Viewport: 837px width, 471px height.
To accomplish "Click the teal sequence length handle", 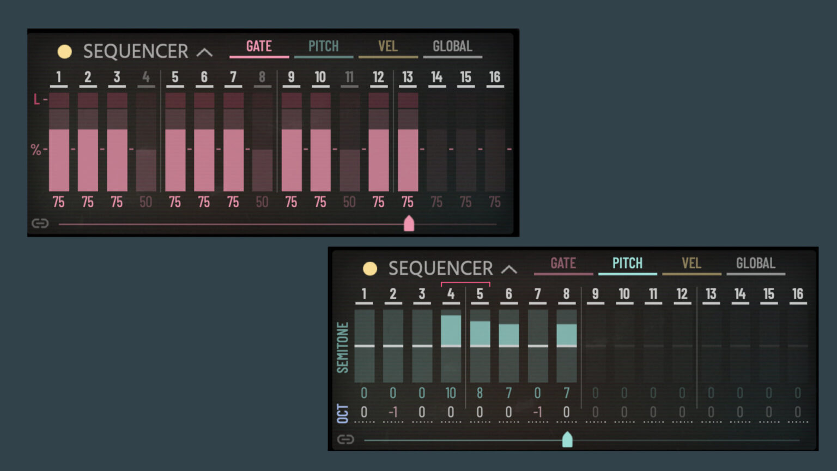I will pyautogui.click(x=567, y=439).
